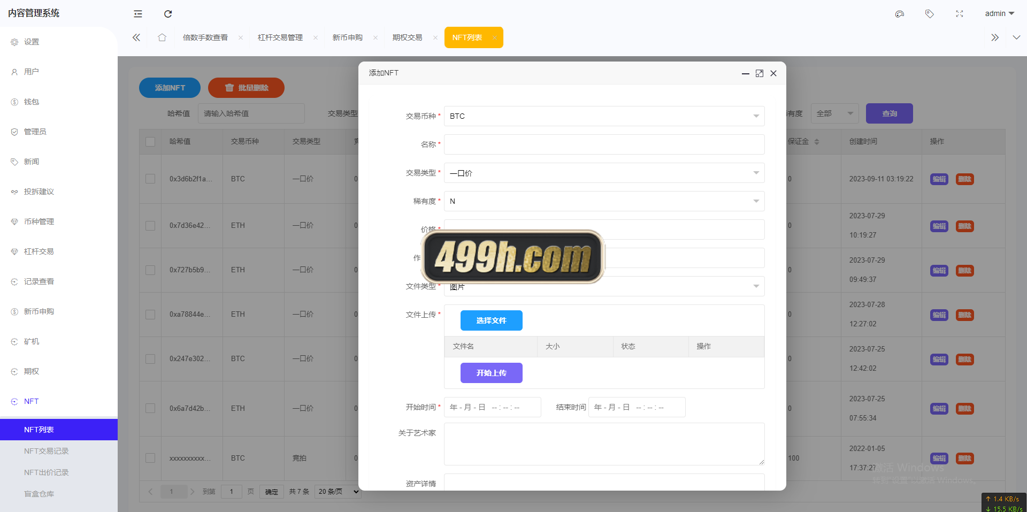Check the row 0x247e302 checkbox
The height and width of the screenshot is (512, 1027).
coord(150,359)
